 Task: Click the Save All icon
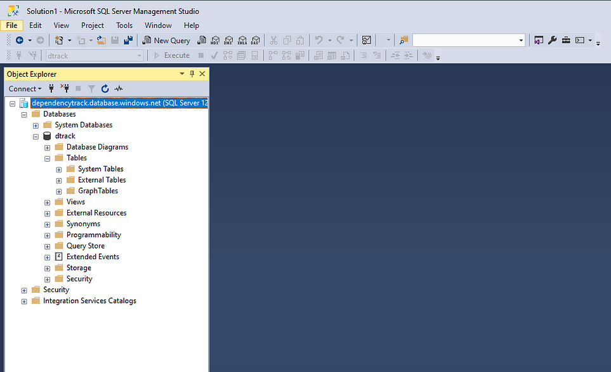[x=128, y=40]
